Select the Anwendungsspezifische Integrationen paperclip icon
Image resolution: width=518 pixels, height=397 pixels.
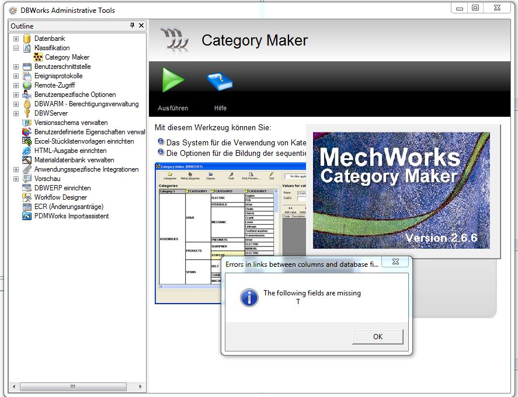(x=27, y=169)
